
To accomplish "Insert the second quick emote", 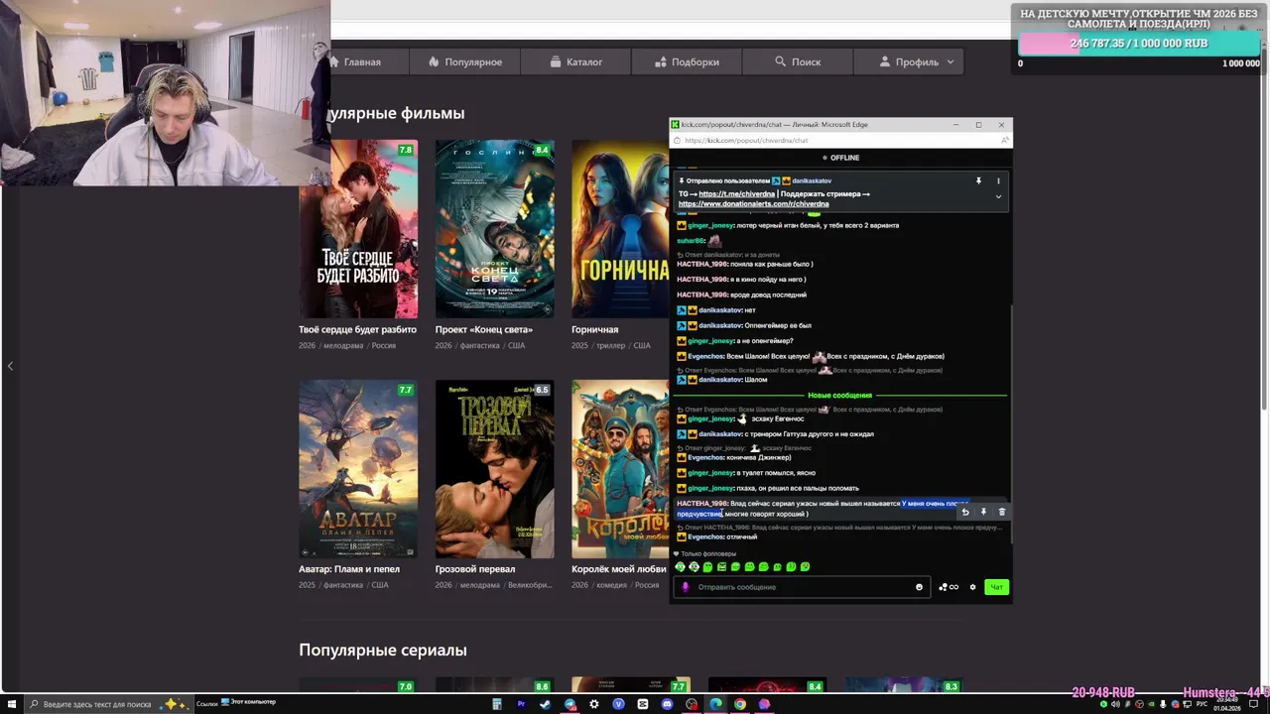I will coord(694,567).
